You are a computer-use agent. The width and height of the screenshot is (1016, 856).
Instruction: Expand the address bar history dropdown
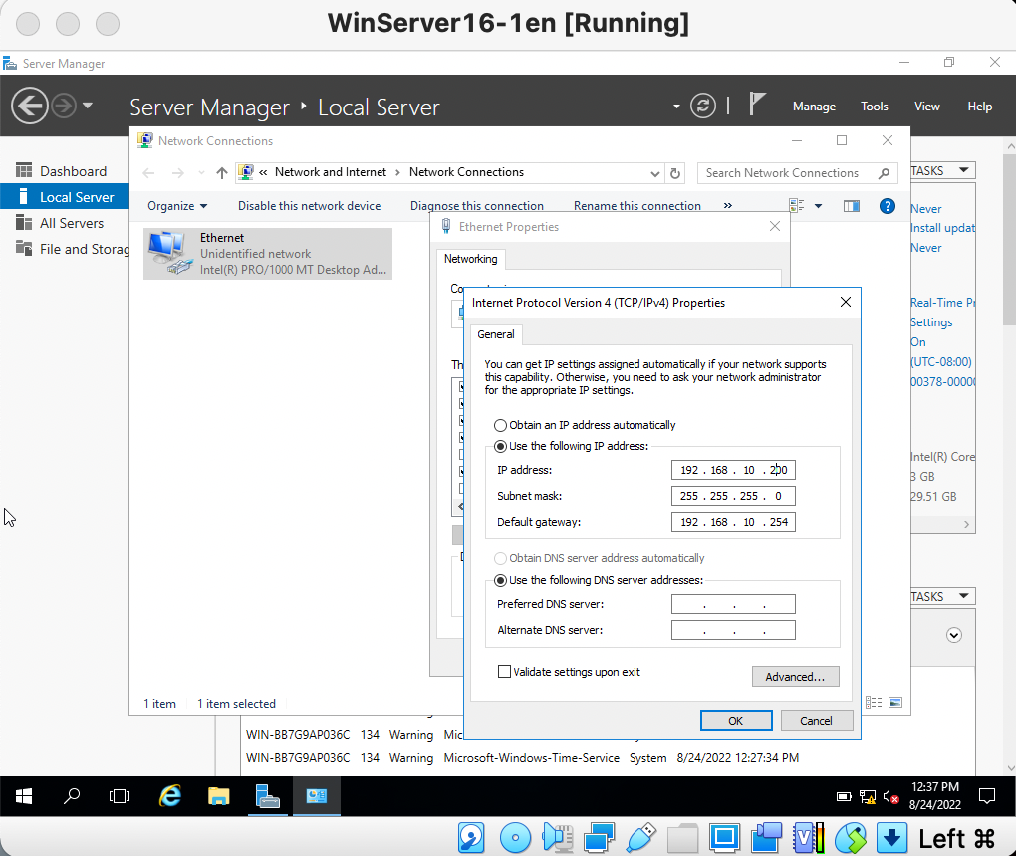(655, 173)
